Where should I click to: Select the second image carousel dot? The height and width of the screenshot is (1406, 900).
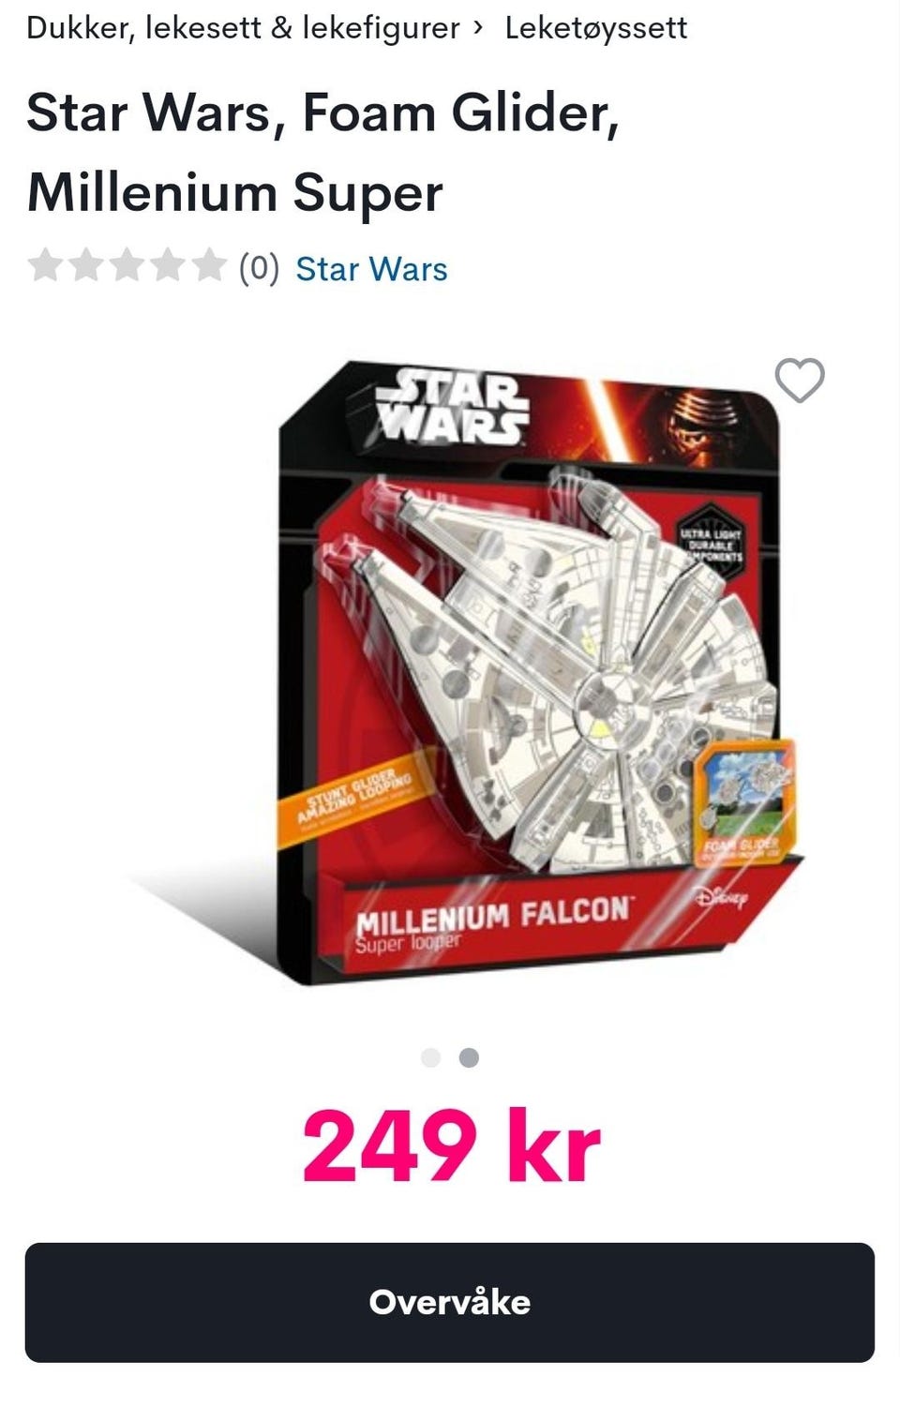click(x=469, y=1058)
